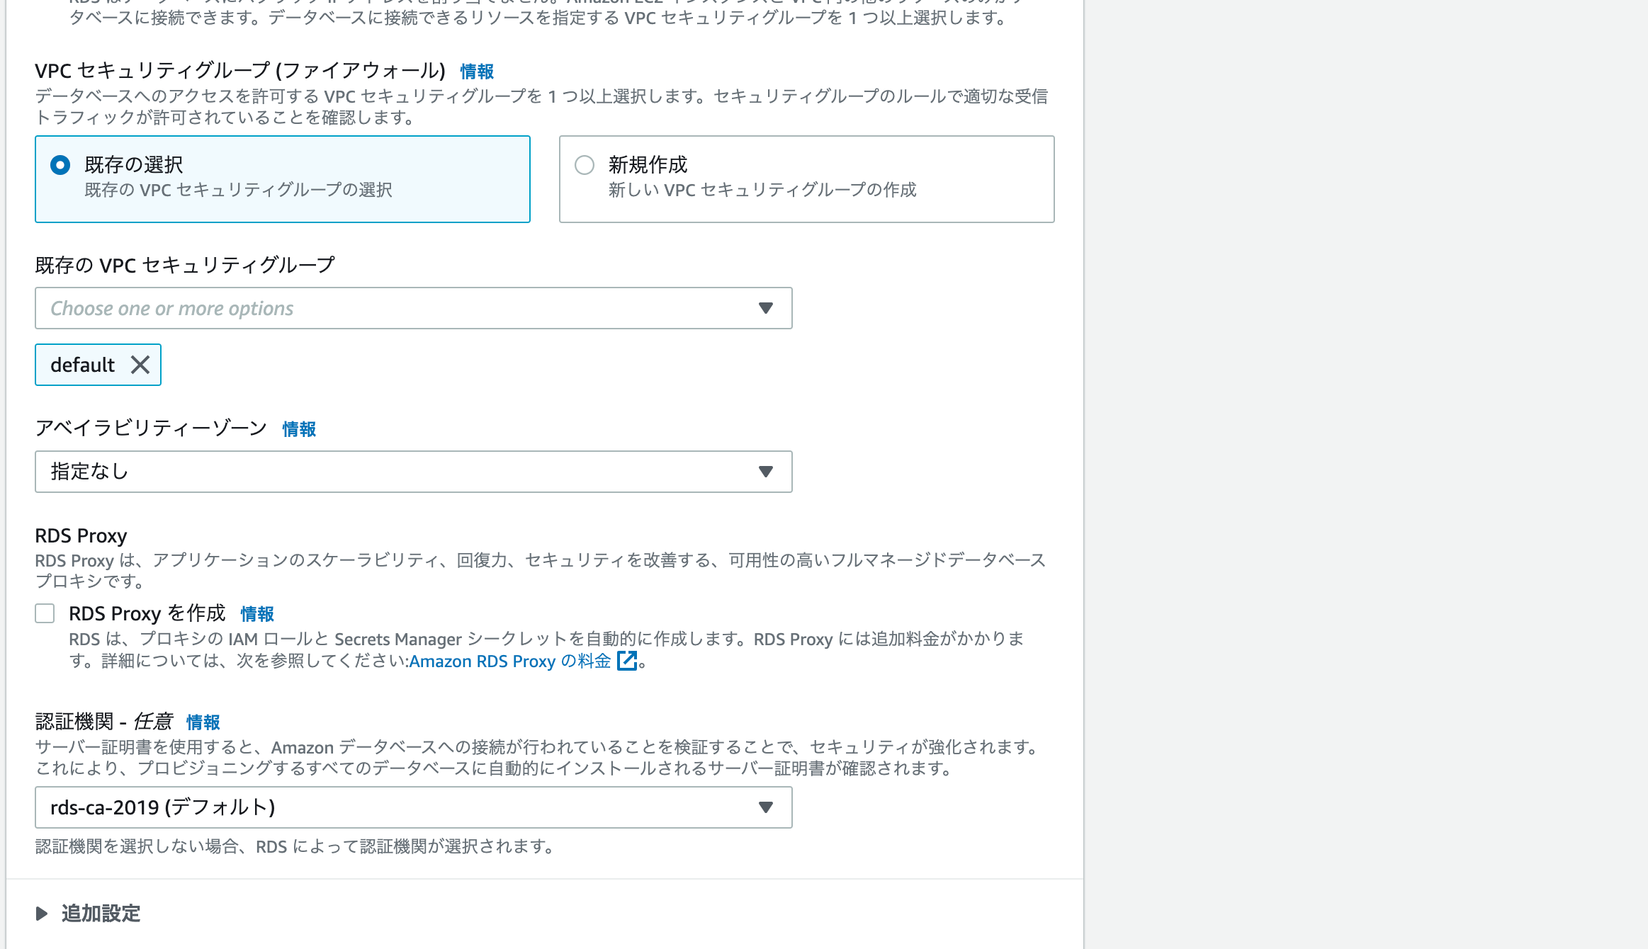Click the external link icon beside Amazon RDS Proxy の料金
Image resolution: width=1648 pixels, height=949 pixels.
coord(626,661)
